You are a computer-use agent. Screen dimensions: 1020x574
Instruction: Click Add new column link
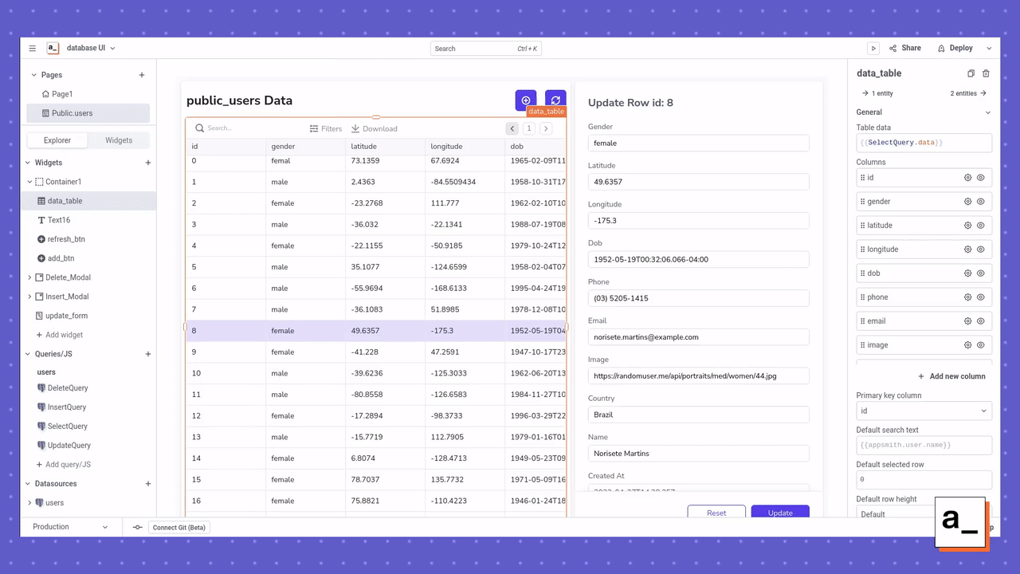[x=952, y=375]
